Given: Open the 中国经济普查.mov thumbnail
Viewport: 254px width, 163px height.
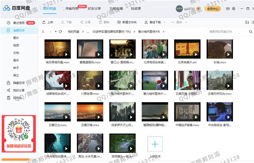Looking at the screenshot, I should coord(187,112).
